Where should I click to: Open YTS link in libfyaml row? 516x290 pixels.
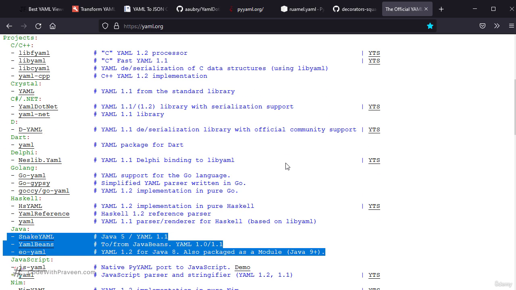point(374,53)
